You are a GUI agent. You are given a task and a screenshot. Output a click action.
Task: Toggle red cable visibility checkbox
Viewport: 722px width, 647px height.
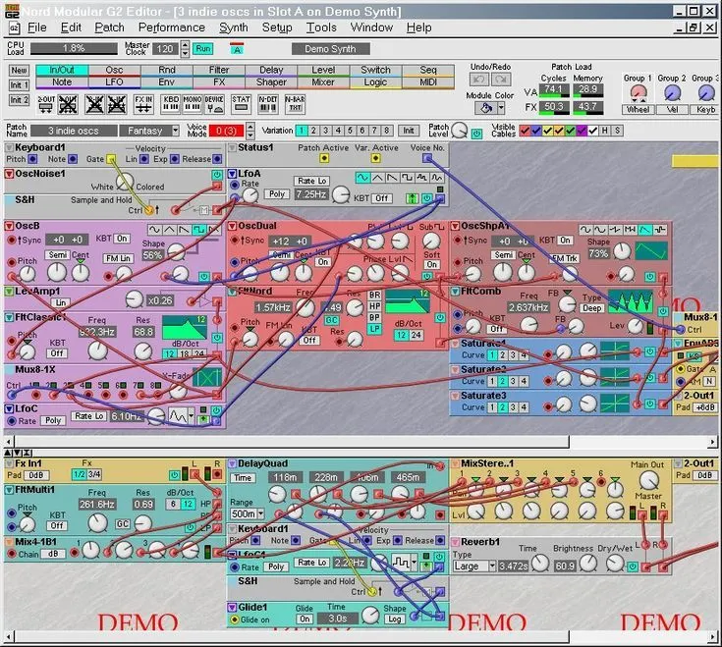pos(525,131)
